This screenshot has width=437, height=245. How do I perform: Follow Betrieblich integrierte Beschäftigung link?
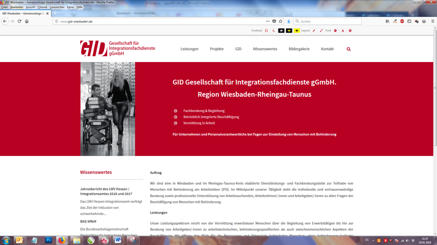(211, 117)
